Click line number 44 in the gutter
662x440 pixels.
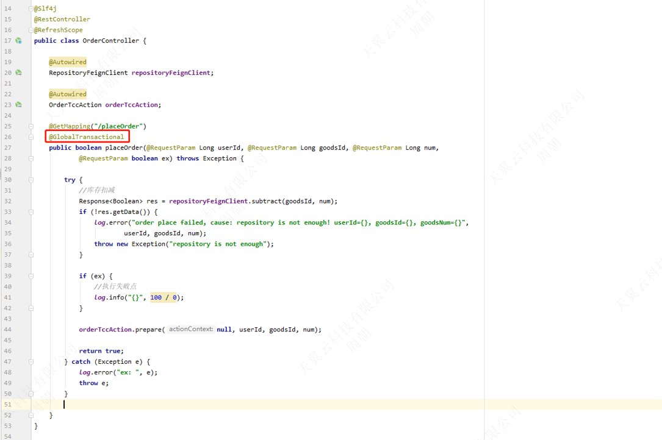point(8,330)
